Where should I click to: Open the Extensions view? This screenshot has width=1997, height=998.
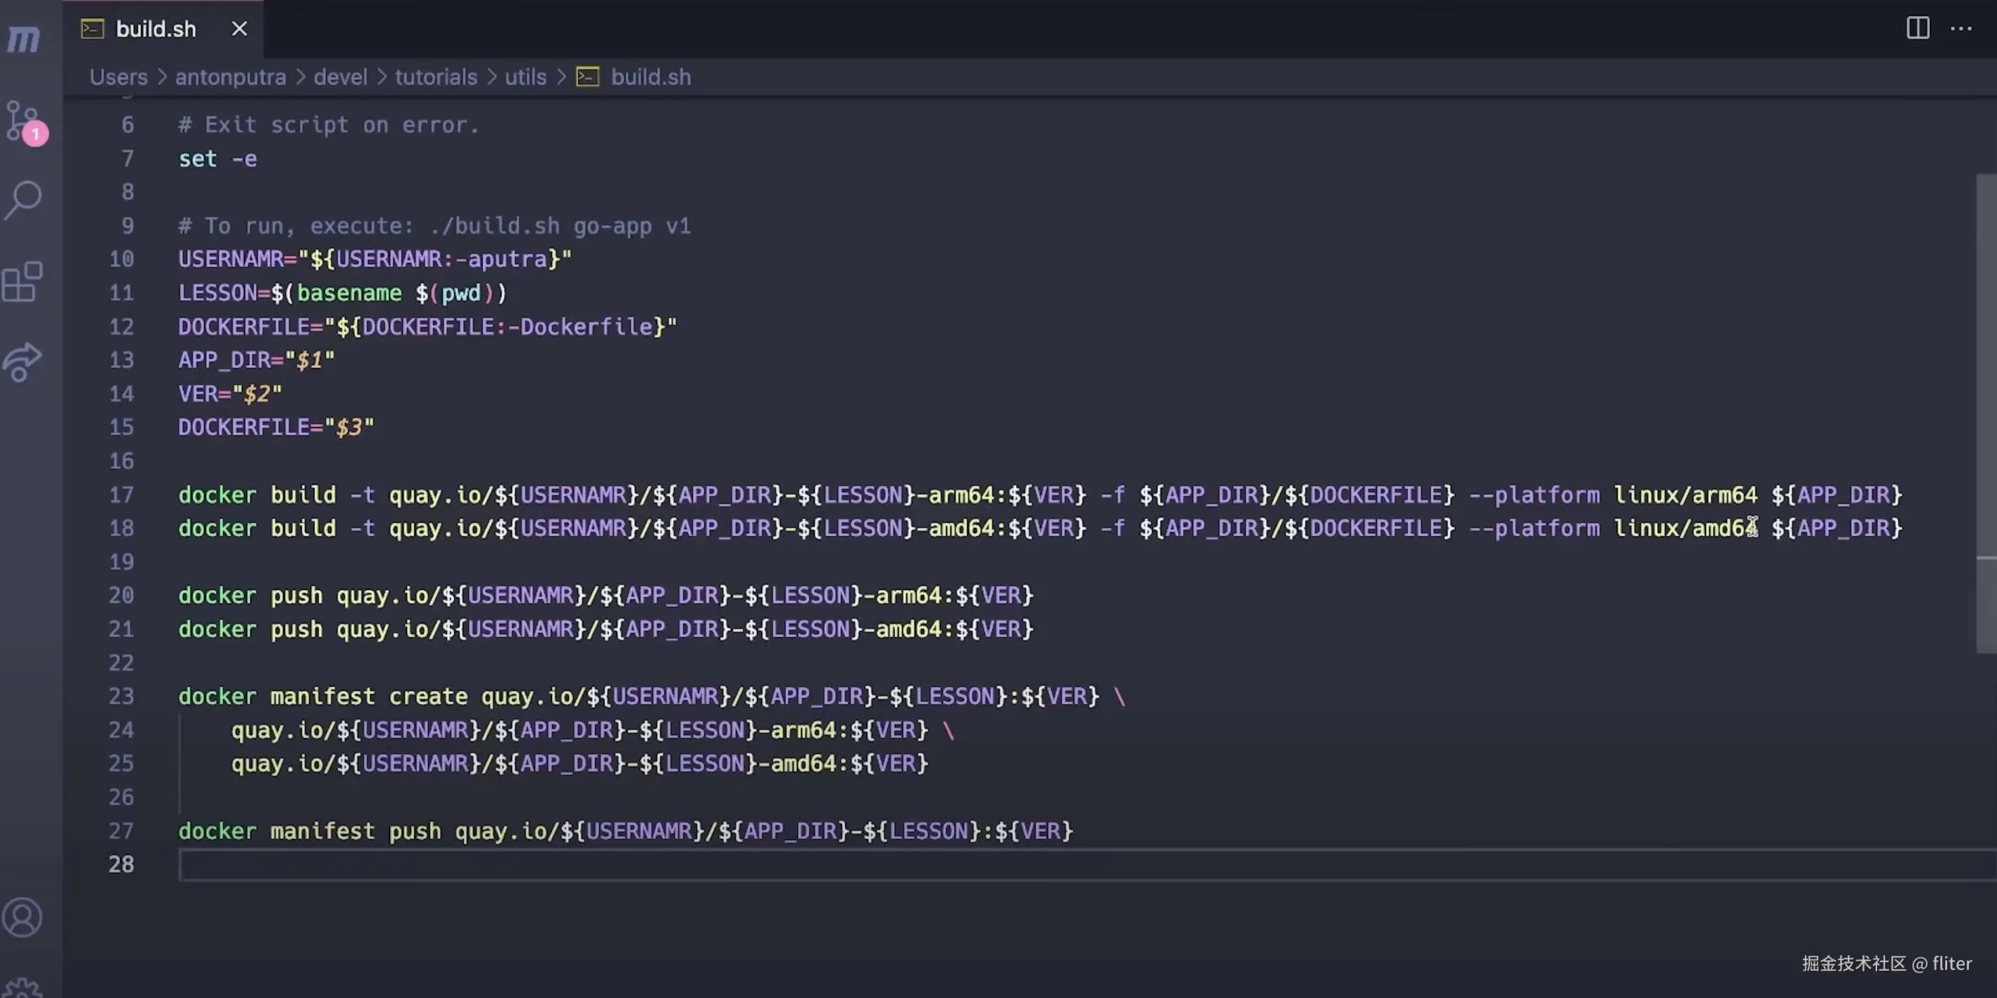[23, 281]
